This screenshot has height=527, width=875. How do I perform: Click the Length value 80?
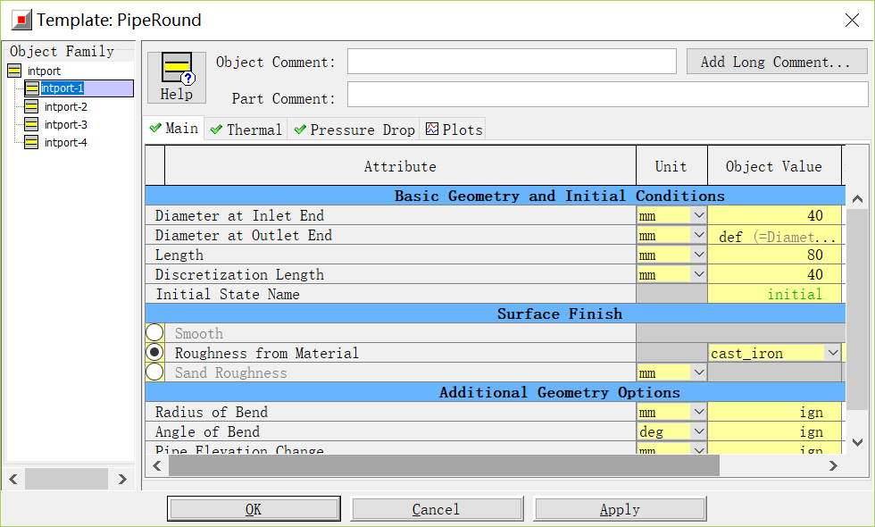pos(775,255)
